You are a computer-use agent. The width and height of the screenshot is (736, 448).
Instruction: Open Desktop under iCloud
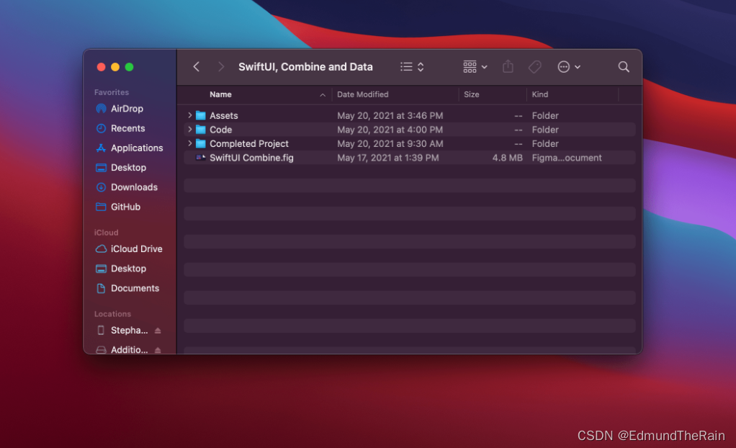(x=130, y=269)
